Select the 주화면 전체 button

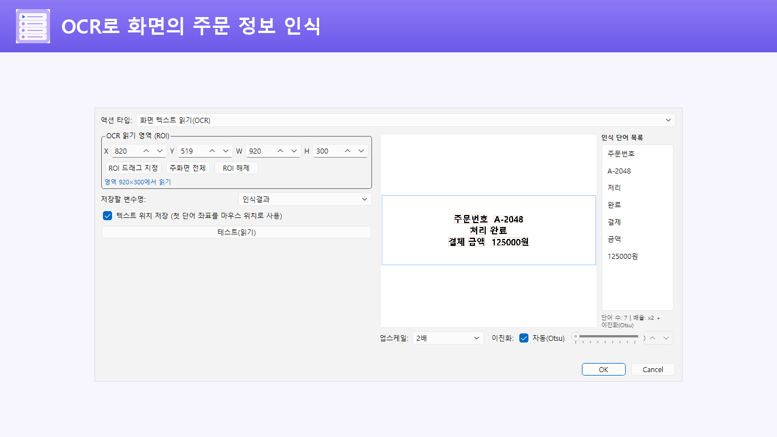tap(188, 168)
